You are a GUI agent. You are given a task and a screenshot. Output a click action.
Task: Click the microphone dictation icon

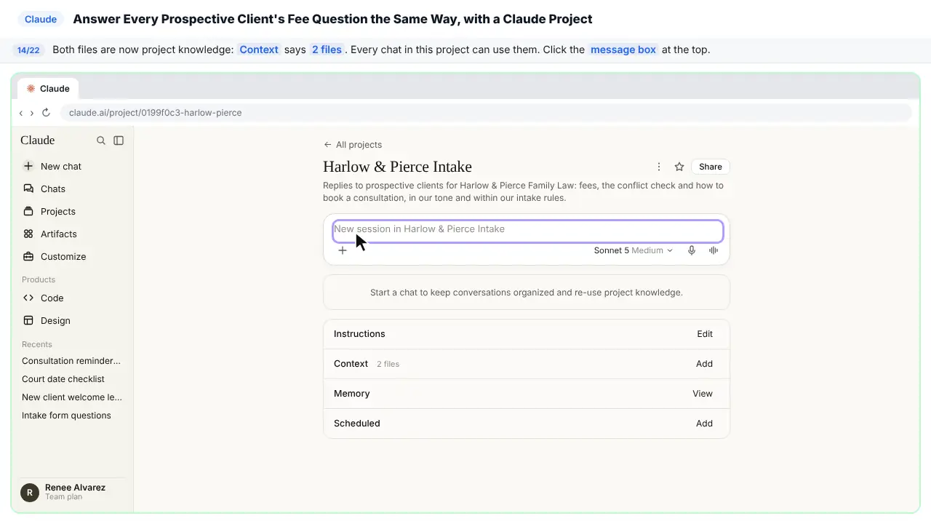click(692, 250)
